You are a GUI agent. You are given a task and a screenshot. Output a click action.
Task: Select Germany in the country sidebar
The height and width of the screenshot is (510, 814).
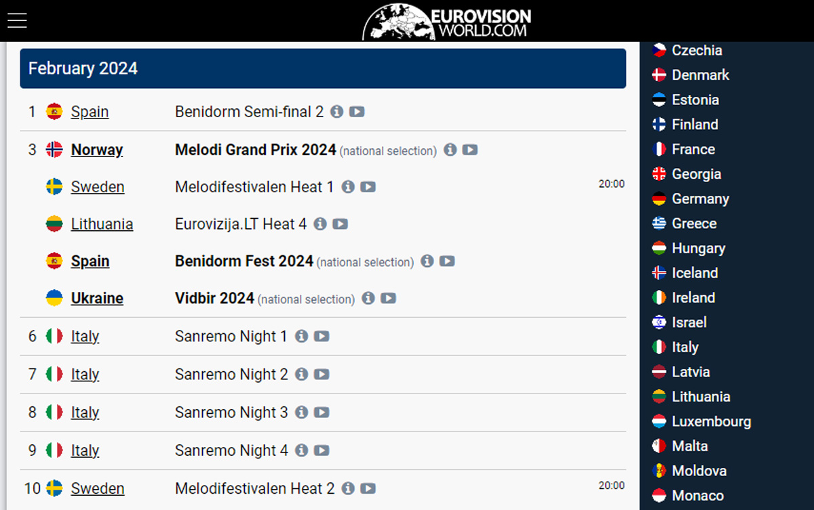(701, 198)
